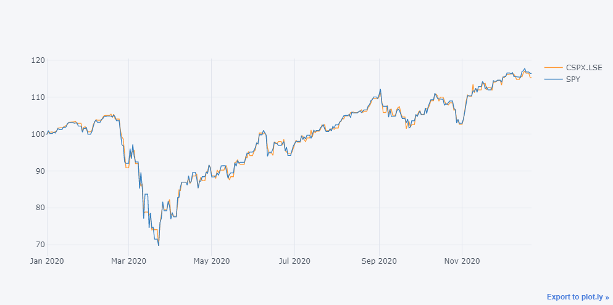Click the sharp peak at Sep 2020

tap(380, 89)
